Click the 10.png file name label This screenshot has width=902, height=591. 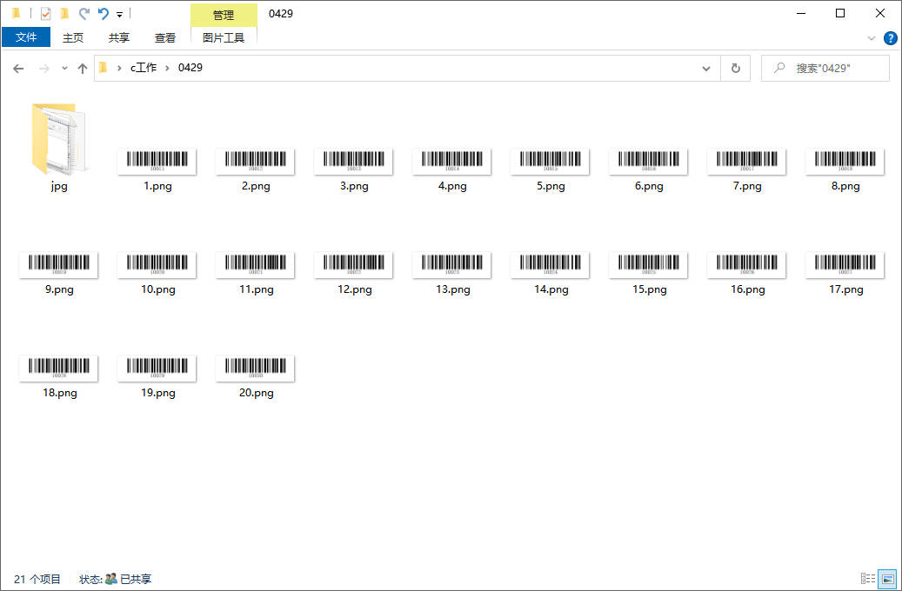tap(157, 289)
